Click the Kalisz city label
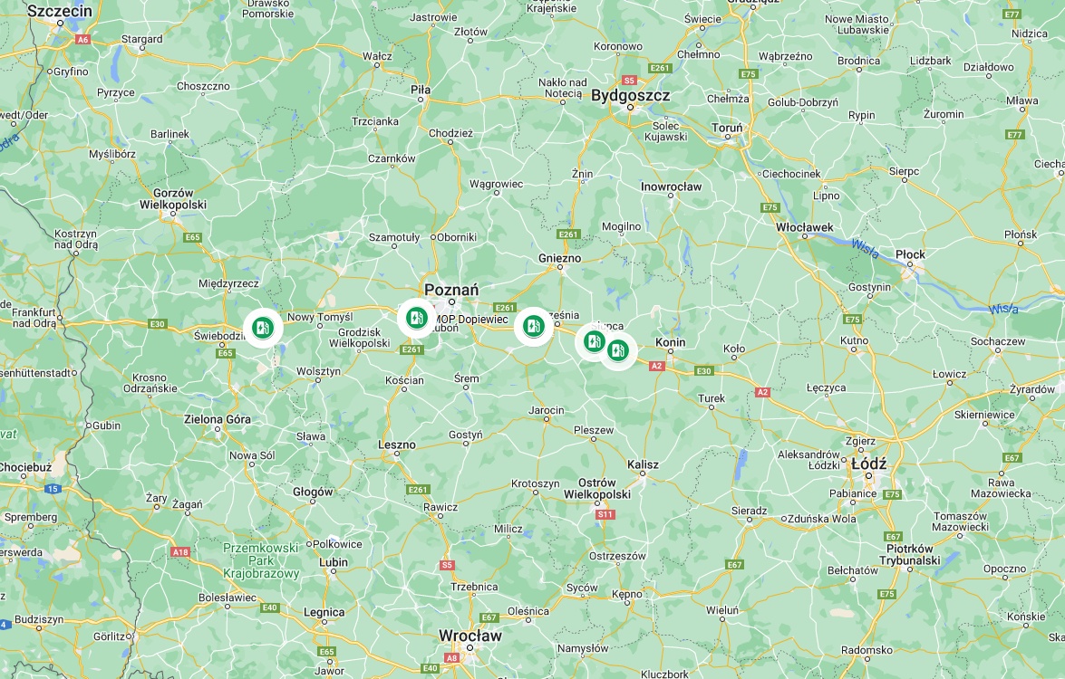The image size is (1065, 679). (x=643, y=464)
